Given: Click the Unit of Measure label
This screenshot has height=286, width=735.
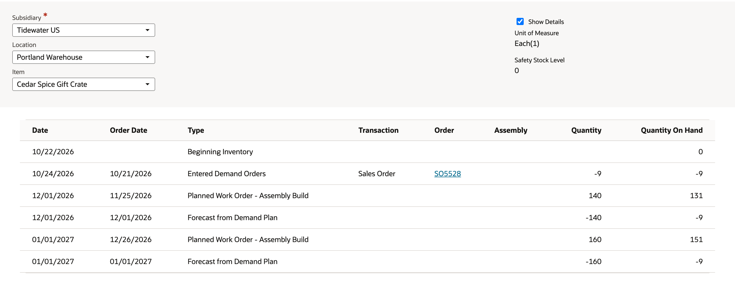Looking at the screenshot, I should 536,33.
